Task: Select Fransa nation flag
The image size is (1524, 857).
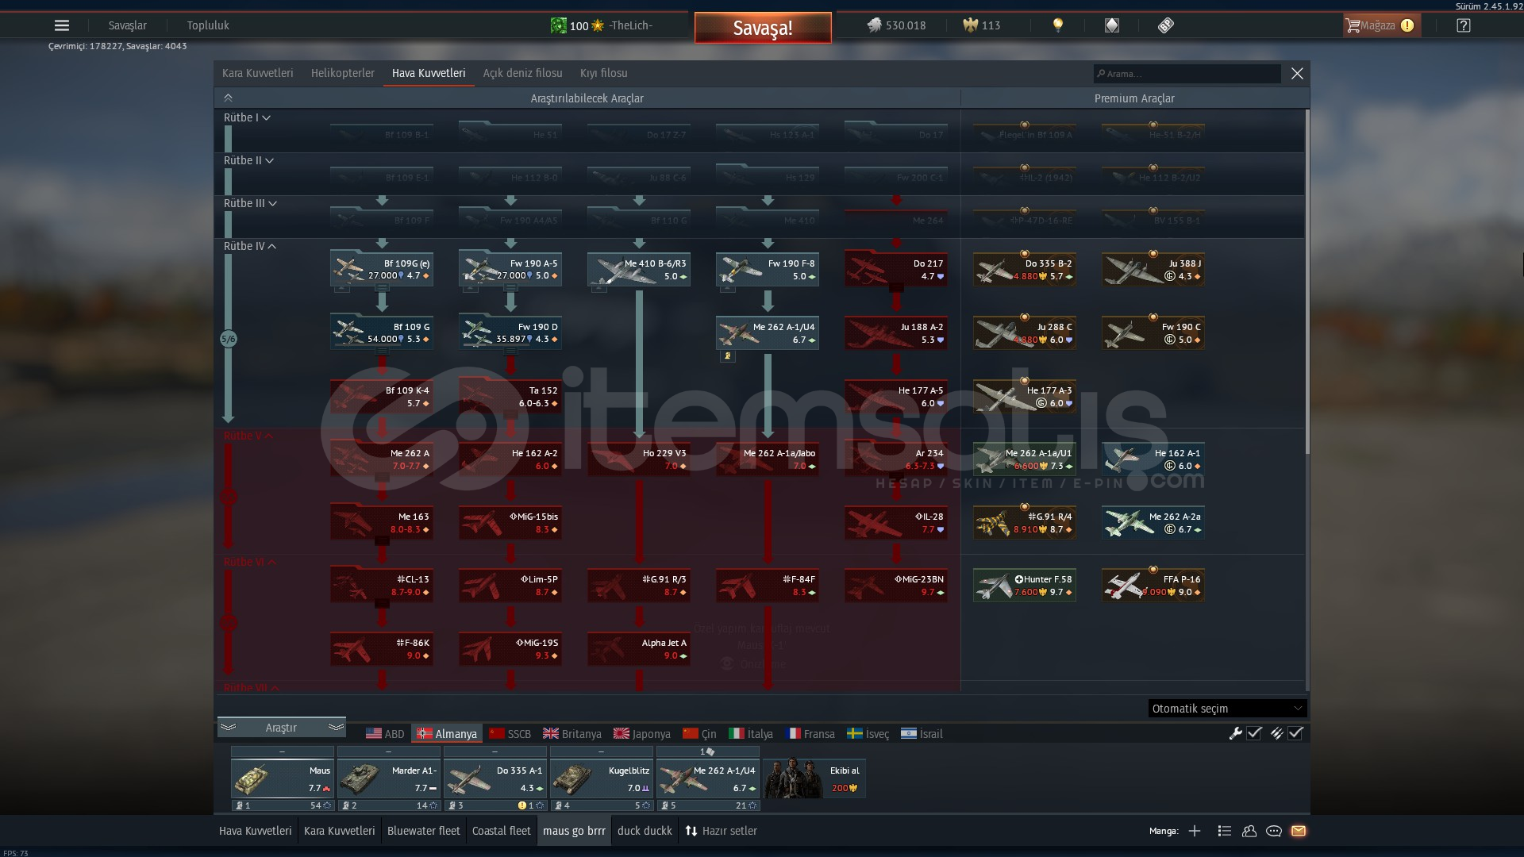Action: [810, 734]
